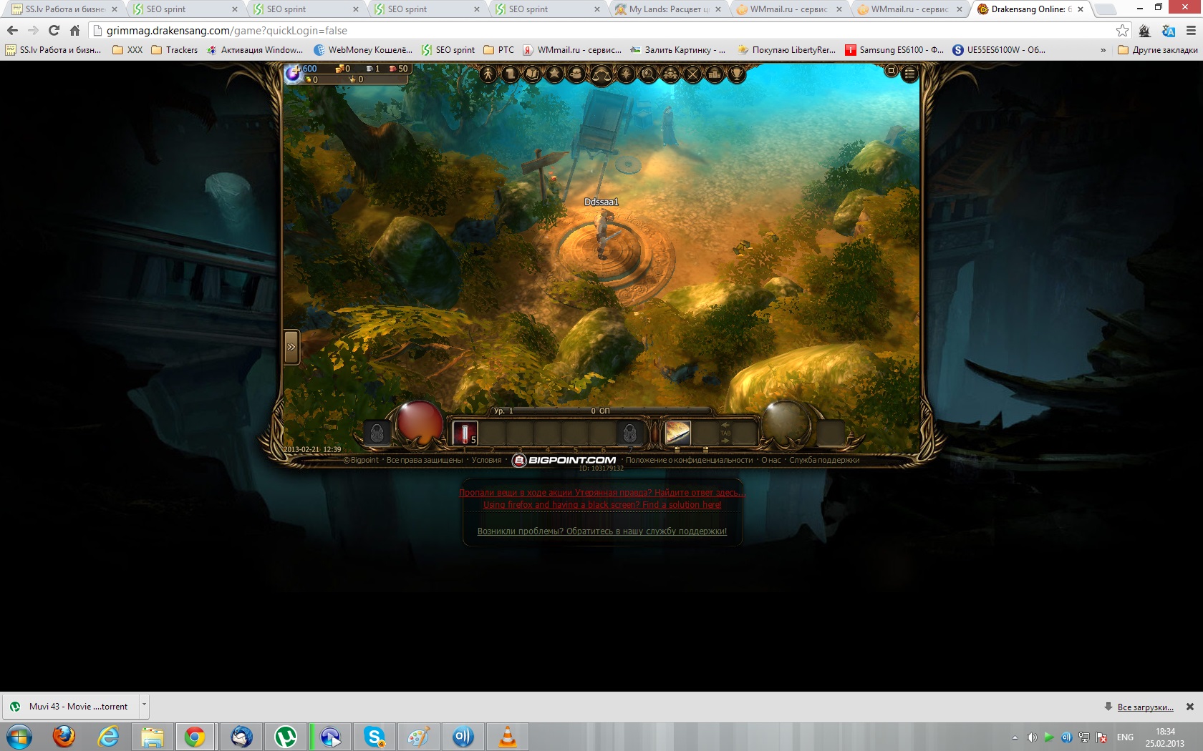Open the quest scroll icon in game toolbar
This screenshot has height=751, width=1203.
510,74
